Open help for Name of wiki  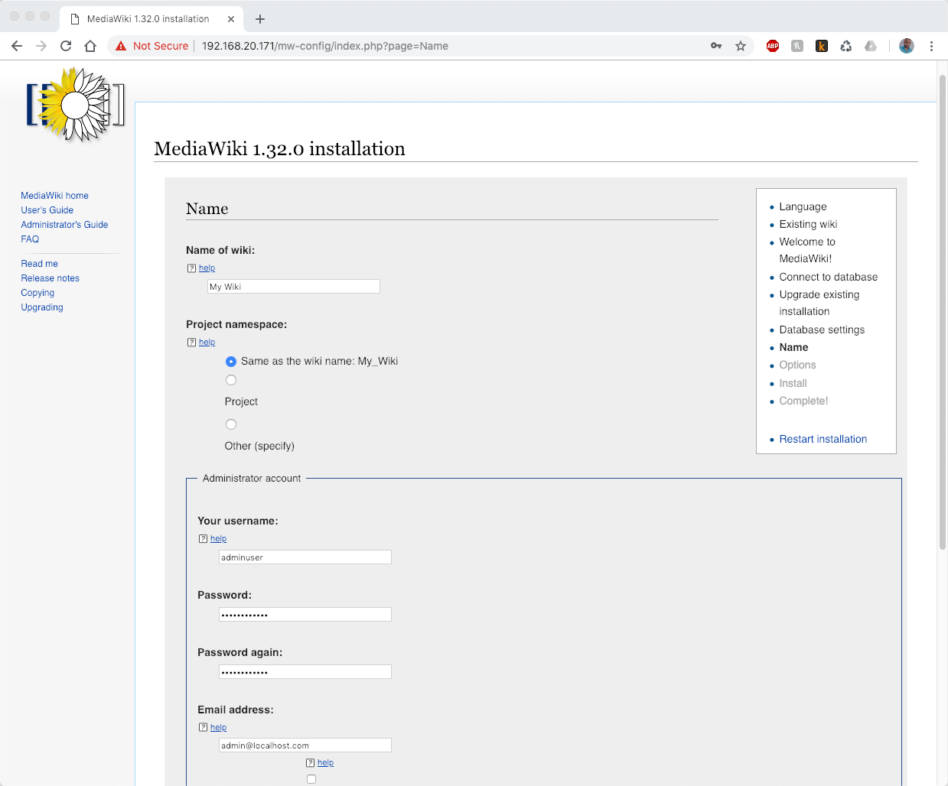pos(207,268)
